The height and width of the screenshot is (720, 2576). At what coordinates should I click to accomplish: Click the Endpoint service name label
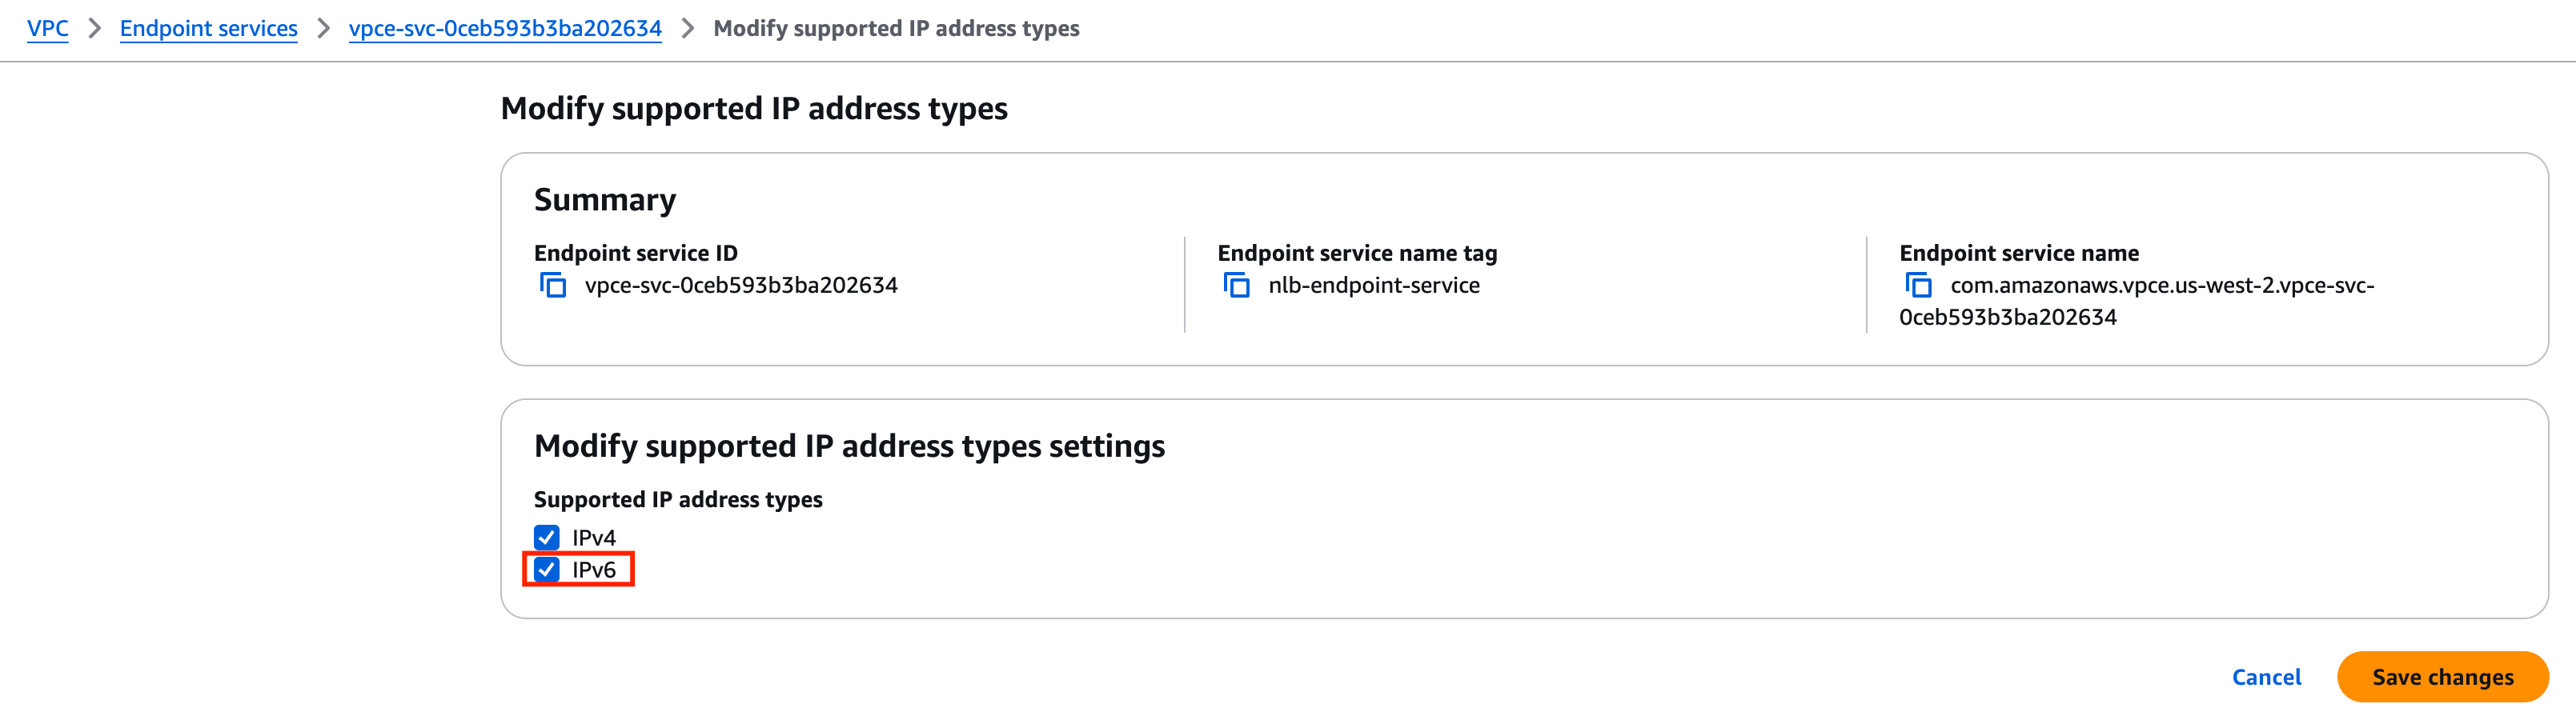(x=2019, y=253)
